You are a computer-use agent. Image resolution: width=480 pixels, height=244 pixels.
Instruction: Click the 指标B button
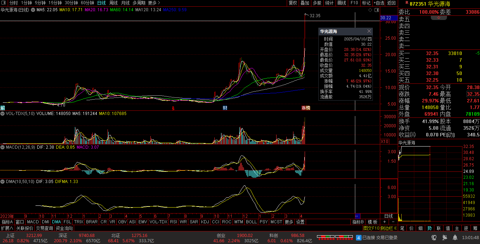(358, 222)
